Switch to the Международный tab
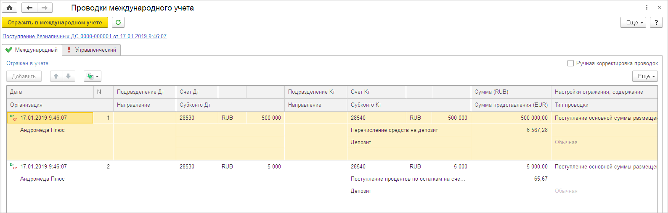 tap(32, 50)
